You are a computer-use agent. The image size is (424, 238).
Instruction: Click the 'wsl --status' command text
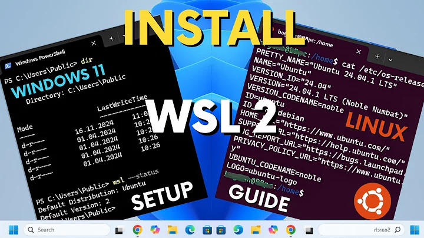136,177
